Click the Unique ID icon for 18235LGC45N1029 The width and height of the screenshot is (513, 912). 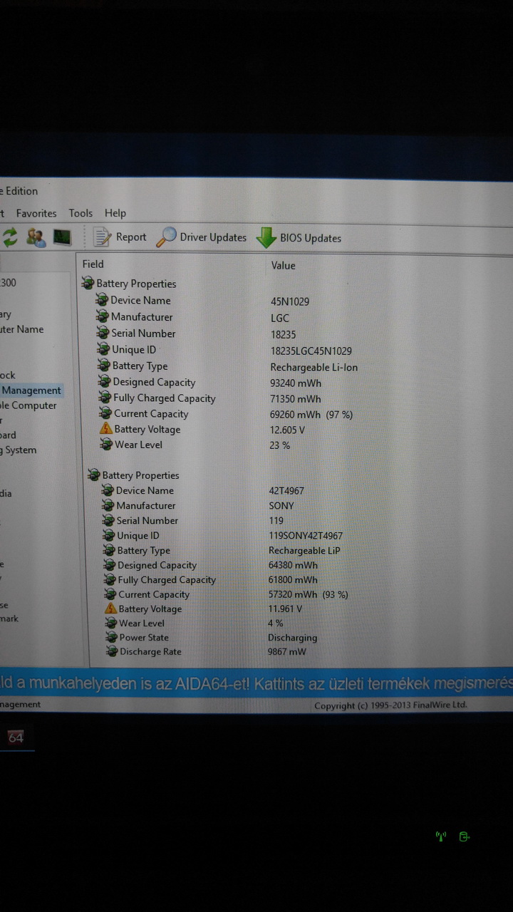point(103,349)
